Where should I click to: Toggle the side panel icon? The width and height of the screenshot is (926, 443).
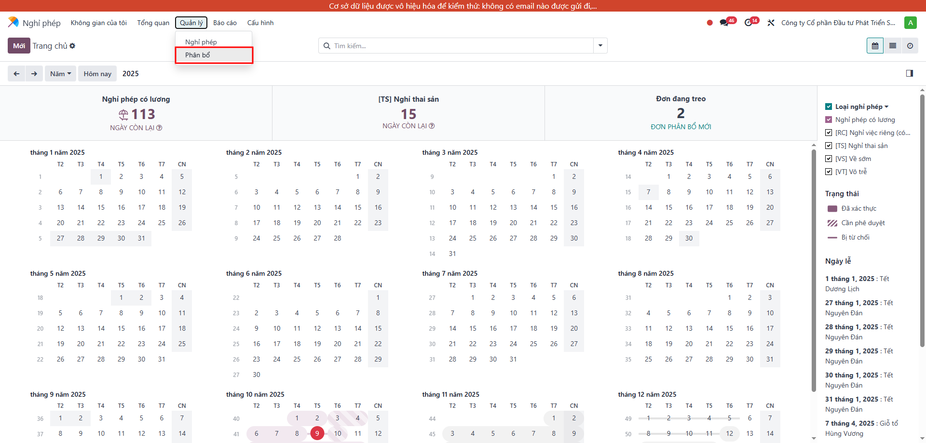pos(910,73)
